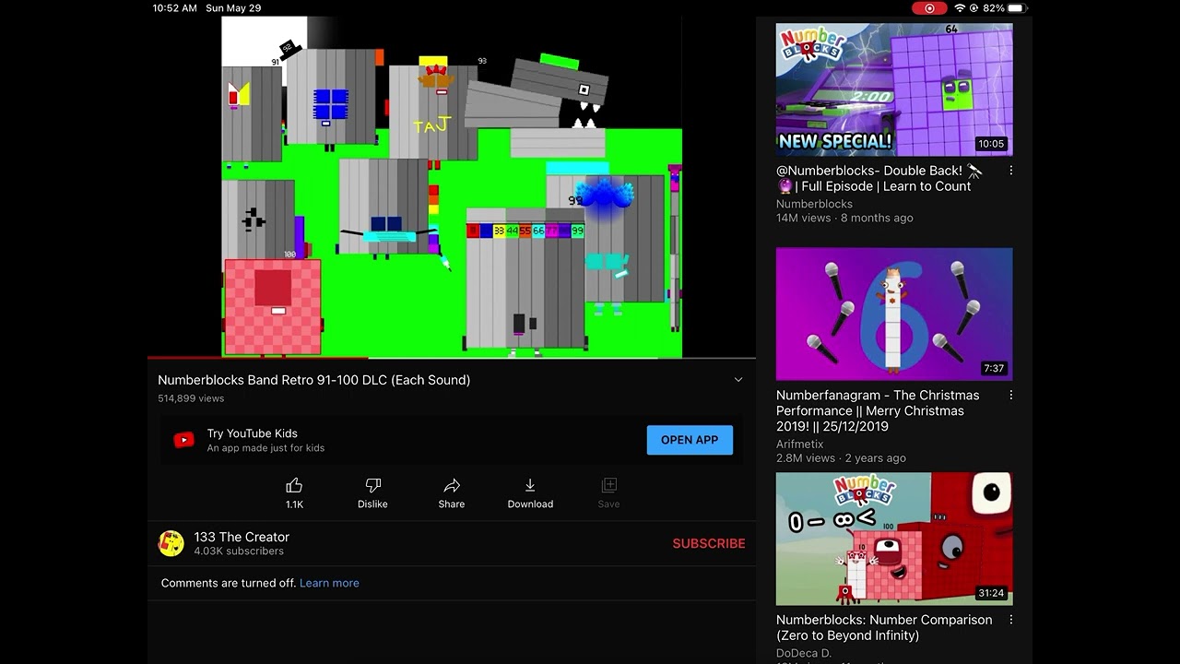Tap the Download arrow icon
Image resolution: width=1180 pixels, height=664 pixels.
(x=530, y=485)
